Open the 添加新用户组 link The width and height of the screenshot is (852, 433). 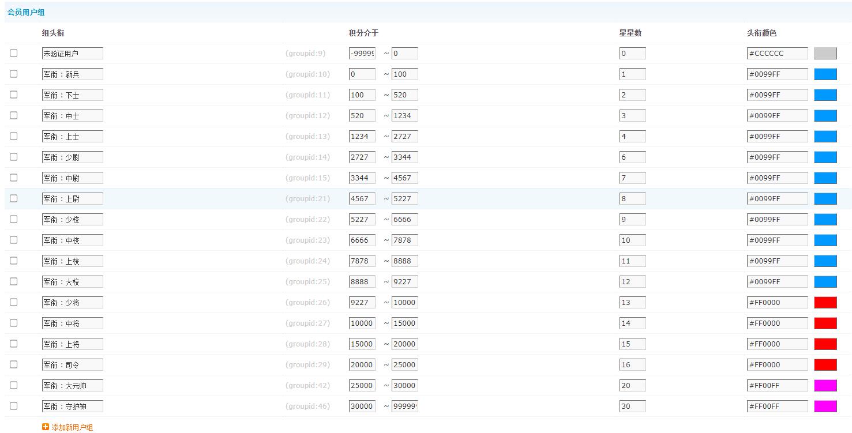click(72, 427)
